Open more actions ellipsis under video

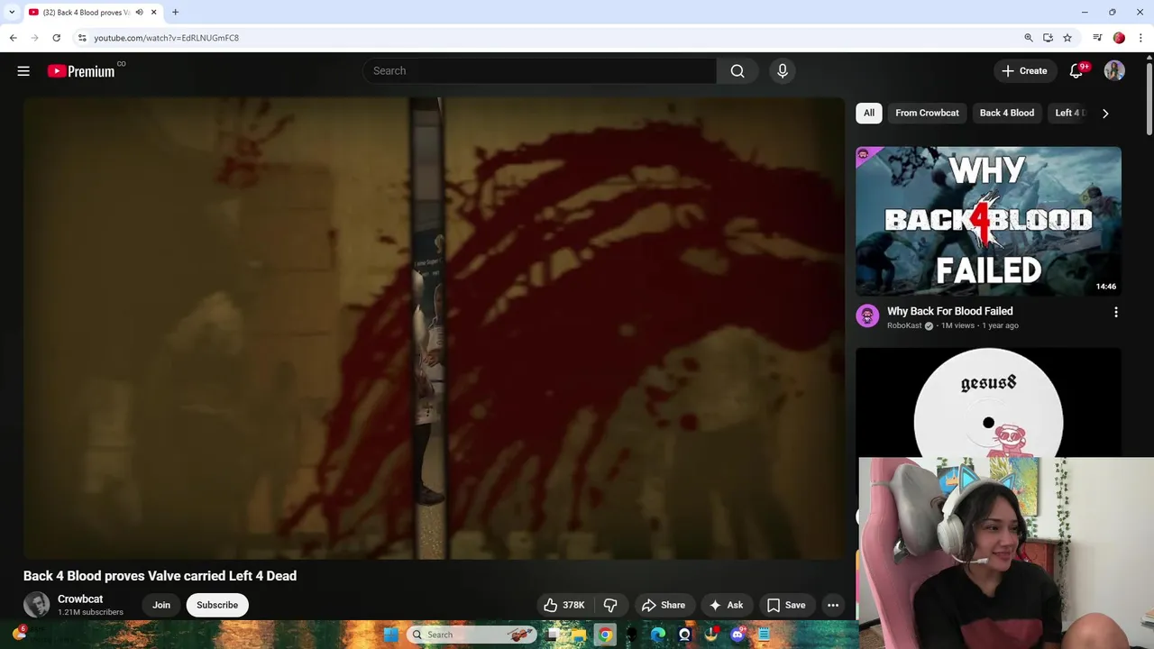coord(833,605)
